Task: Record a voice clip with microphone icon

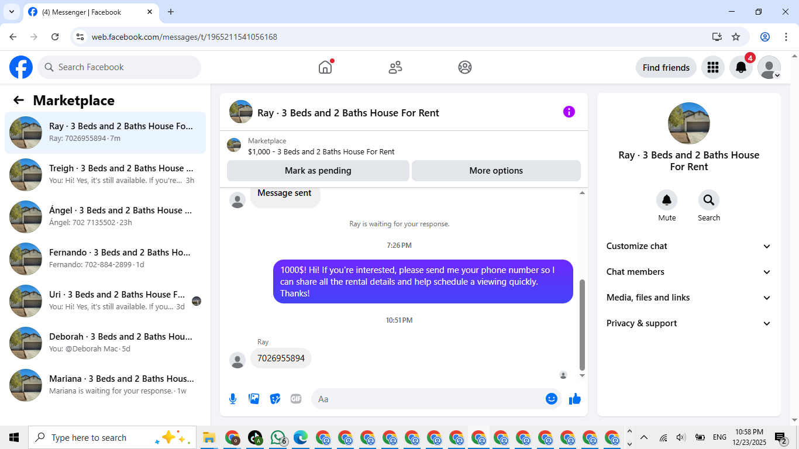Action: (233, 399)
